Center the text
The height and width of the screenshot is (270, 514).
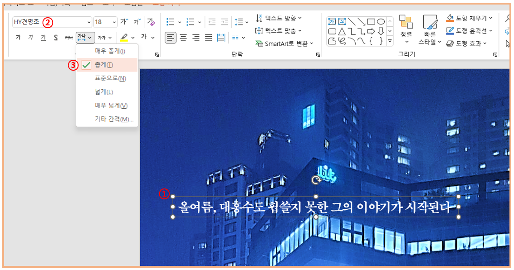tap(183, 38)
